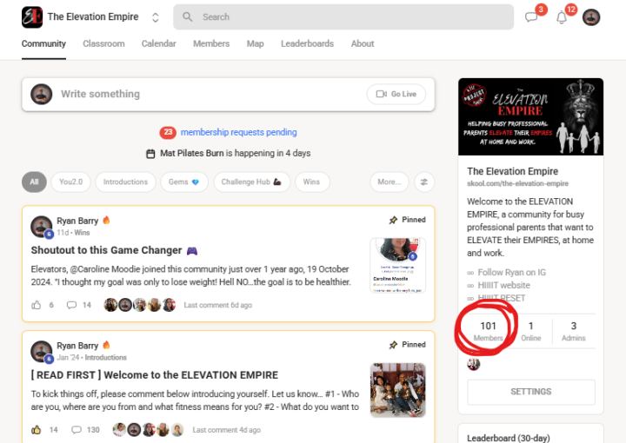Viewport: 626px width, 443px height.
Task: Open Ryan Barry avatar on READ FIRST post
Action: click(42, 351)
